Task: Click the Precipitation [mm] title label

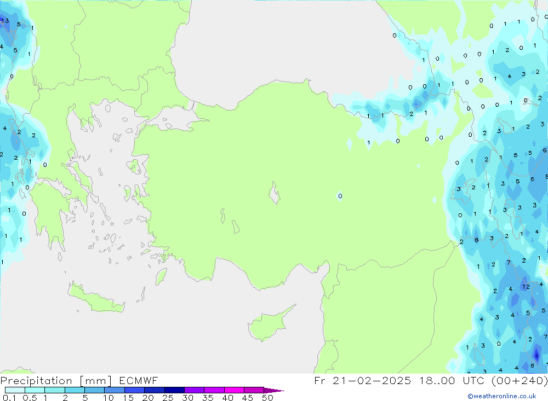Action: pyautogui.click(x=56, y=380)
